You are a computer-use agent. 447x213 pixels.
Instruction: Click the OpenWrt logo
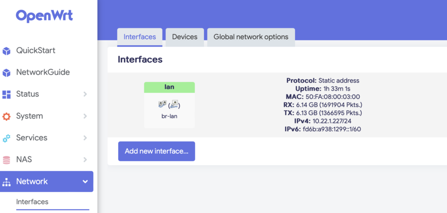click(44, 16)
